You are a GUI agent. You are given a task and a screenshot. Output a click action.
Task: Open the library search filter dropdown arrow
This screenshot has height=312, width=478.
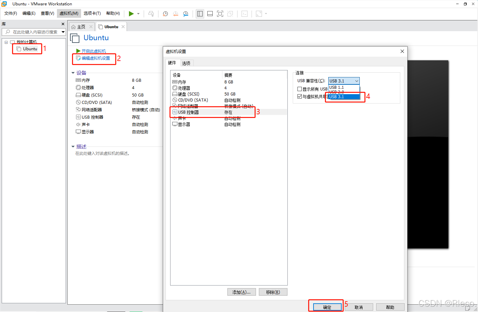[63, 32]
